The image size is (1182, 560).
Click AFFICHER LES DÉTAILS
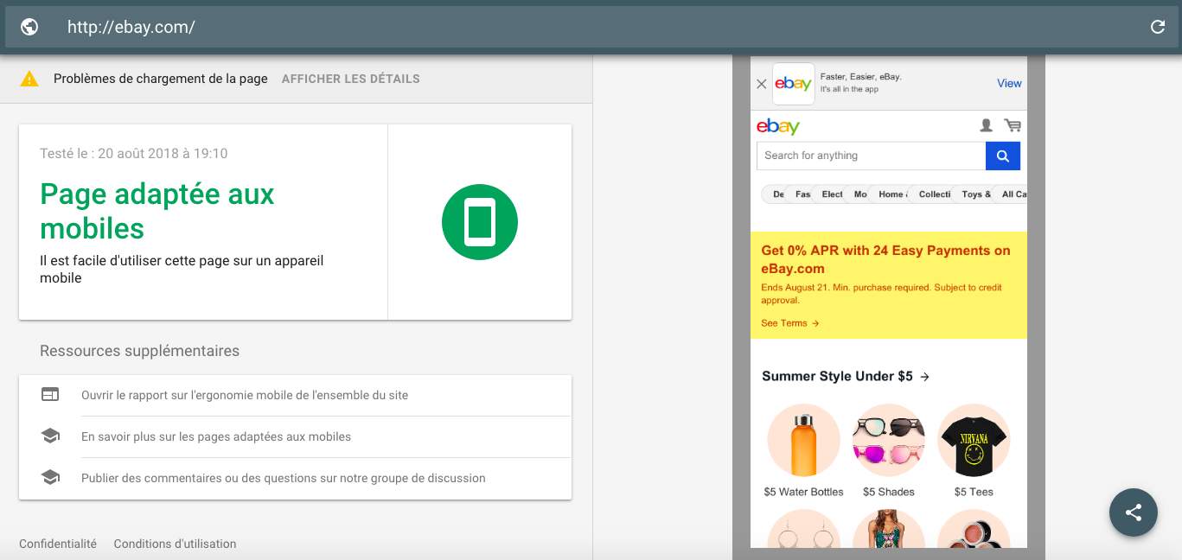click(x=350, y=79)
